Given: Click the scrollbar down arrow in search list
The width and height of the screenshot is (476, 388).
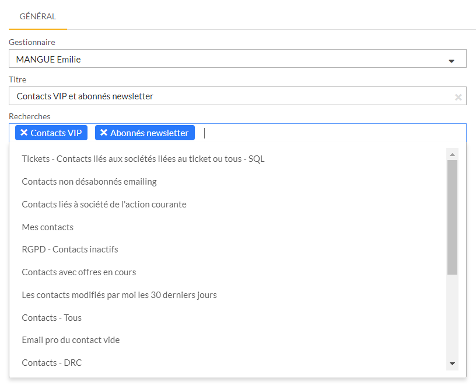Looking at the screenshot, I should click(452, 363).
